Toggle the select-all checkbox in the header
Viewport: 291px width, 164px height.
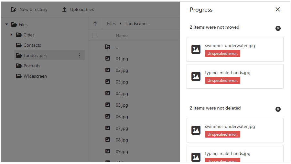[95, 35]
